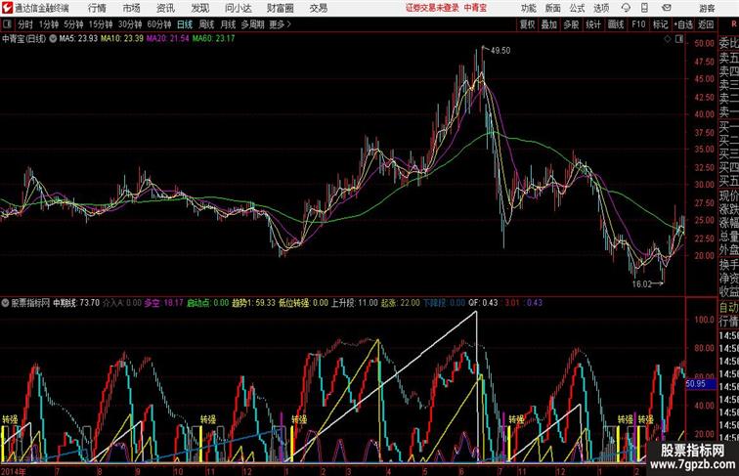Screen dimensions: 739x476
Task: Open the 市场 menu
Action: [132, 8]
